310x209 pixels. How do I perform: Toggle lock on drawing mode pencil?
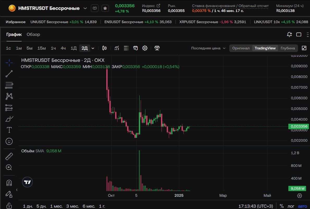[x=9, y=194]
